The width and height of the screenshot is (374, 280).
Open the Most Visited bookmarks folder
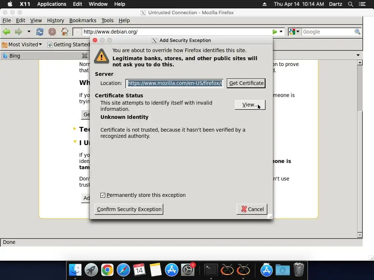click(x=22, y=44)
